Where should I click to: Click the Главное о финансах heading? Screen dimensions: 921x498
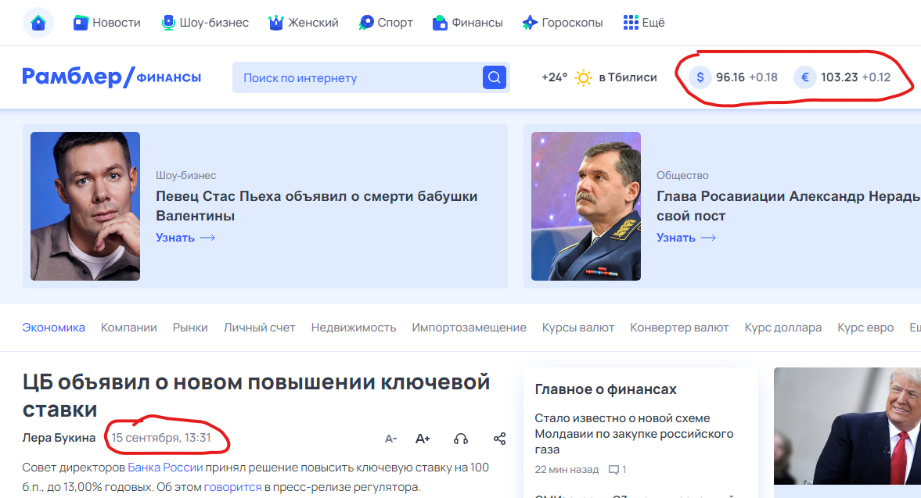(606, 389)
